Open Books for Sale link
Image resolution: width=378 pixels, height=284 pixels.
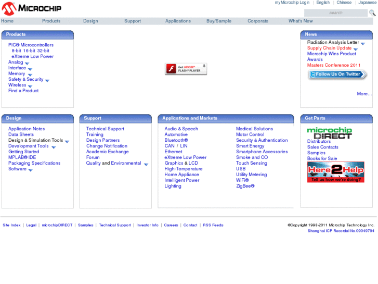pos(322,158)
